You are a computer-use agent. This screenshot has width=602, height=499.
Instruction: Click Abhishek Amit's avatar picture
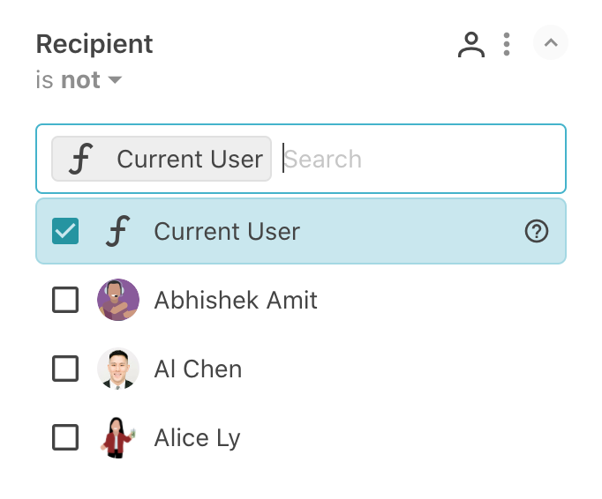click(x=118, y=300)
